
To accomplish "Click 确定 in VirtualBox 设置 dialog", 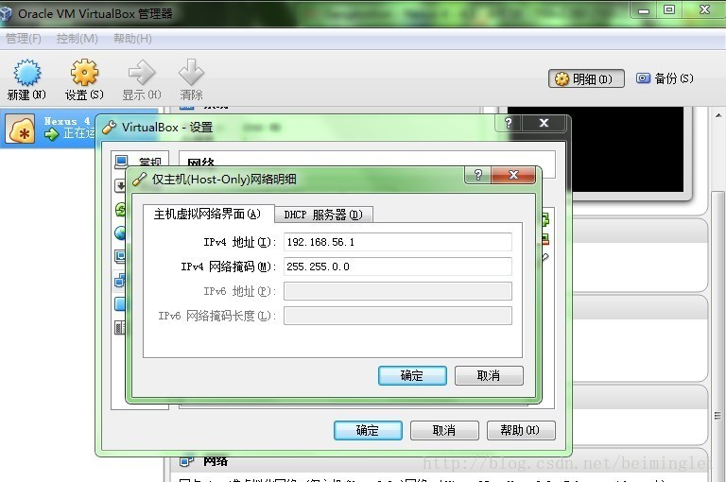I will pos(368,431).
